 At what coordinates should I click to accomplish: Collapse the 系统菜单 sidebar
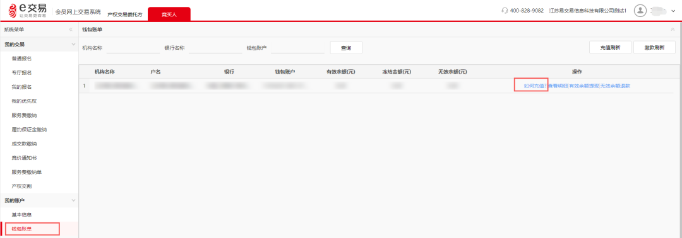[71, 30]
